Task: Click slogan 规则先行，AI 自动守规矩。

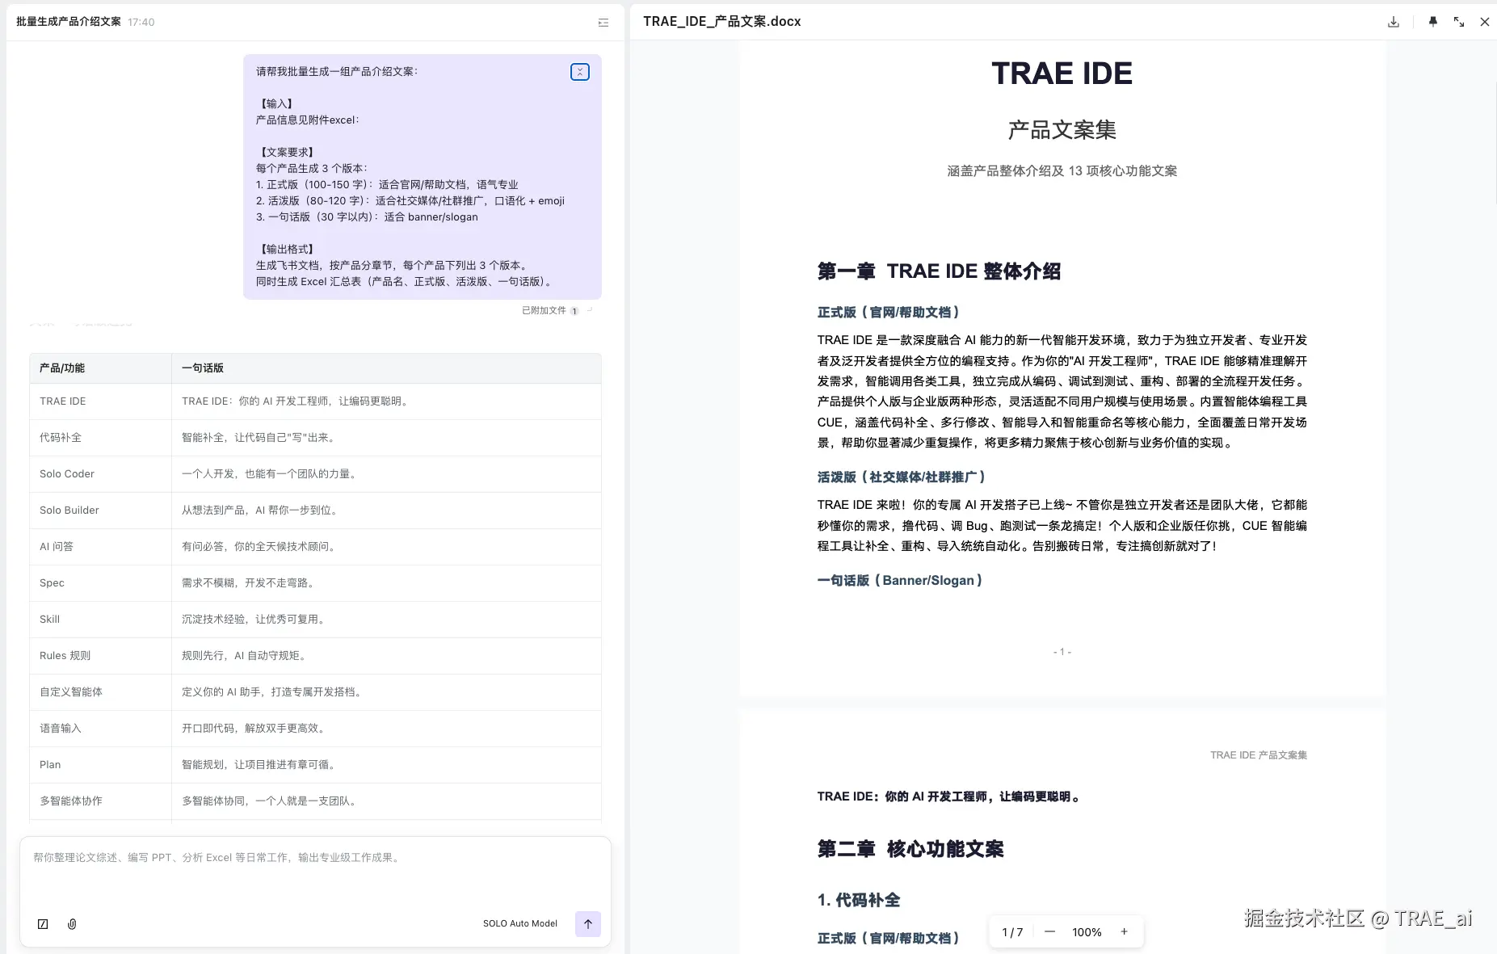Action: point(246,655)
